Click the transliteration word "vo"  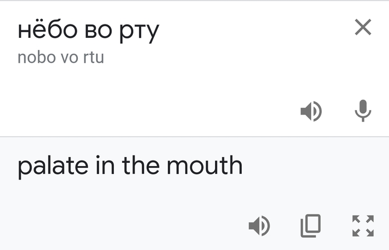(68, 57)
